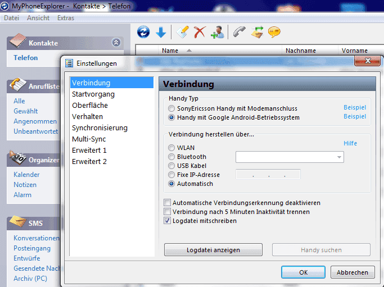This screenshot has height=287, width=384.
Task: Open the Bluetooth device dropdown
Action: pos(290,157)
